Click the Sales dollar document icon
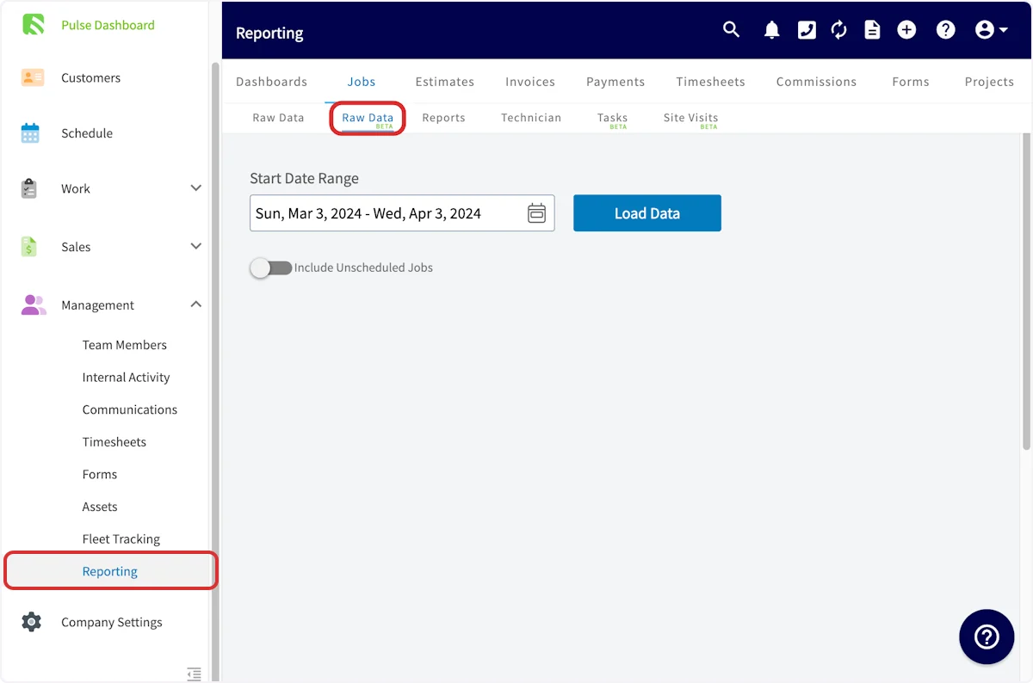 point(29,247)
